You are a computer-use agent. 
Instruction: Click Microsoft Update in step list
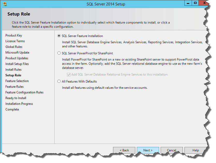click(x=17, y=53)
